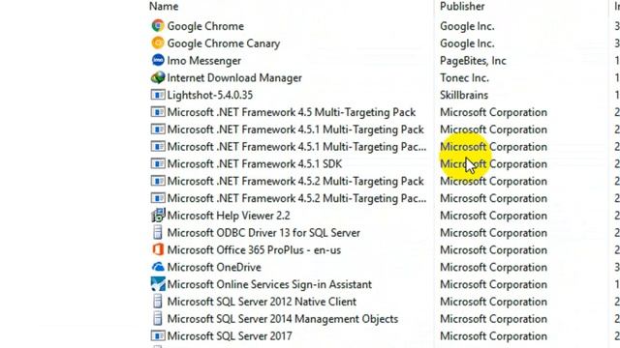Click "Microsoft Corporation" in the OneDrive row
Screen dimensions: 620x348
(x=493, y=267)
